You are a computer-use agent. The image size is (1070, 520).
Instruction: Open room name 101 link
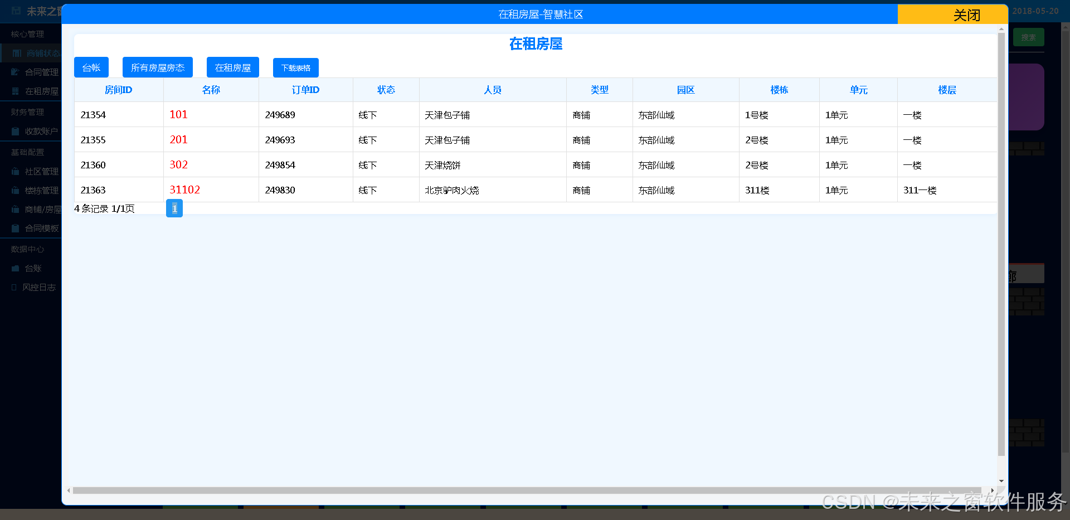coord(178,115)
